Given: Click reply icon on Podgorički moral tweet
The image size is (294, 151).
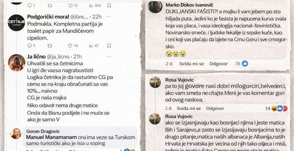Looking at the screenshot, I should [x=29, y=46].
